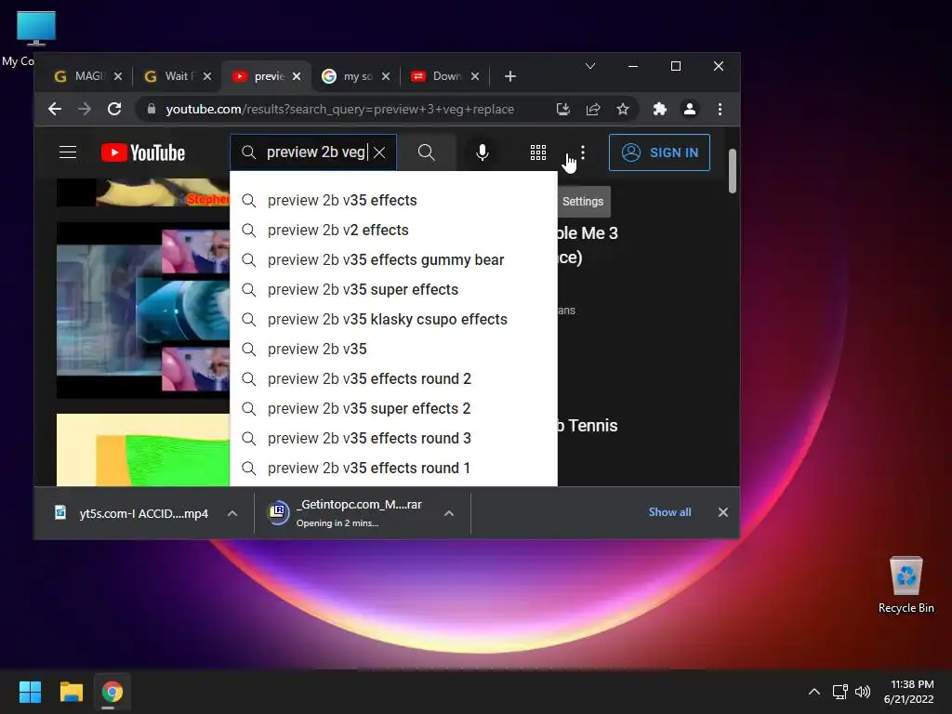View site information padlock icon
The width and height of the screenshot is (952, 714).
152,110
